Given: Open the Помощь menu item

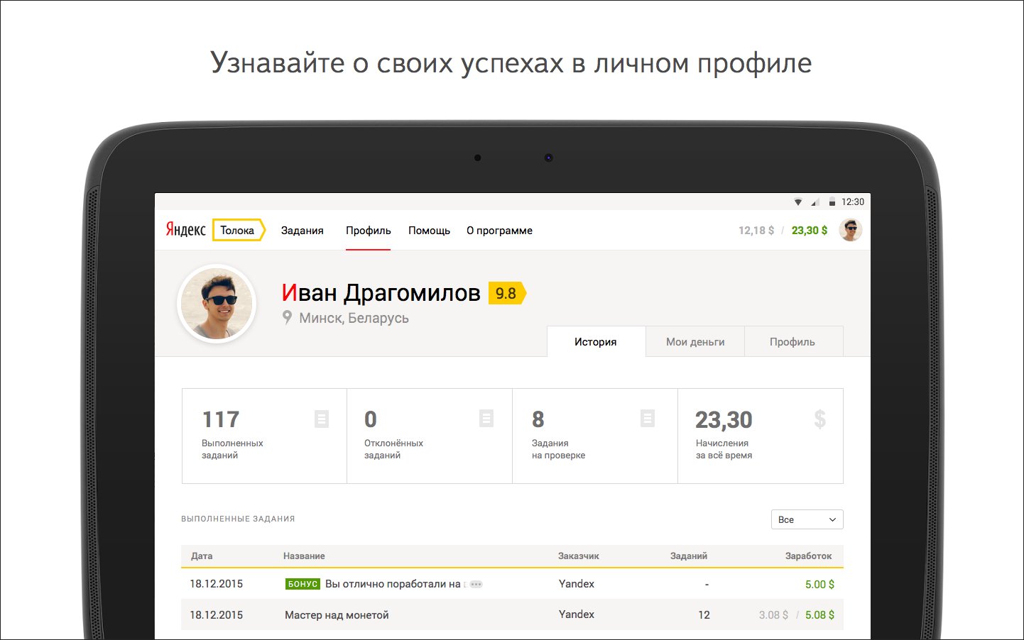Looking at the screenshot, I should point(429,230).
